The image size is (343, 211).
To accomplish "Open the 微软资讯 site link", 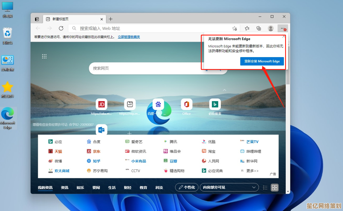I will click(x=135, y=151).
